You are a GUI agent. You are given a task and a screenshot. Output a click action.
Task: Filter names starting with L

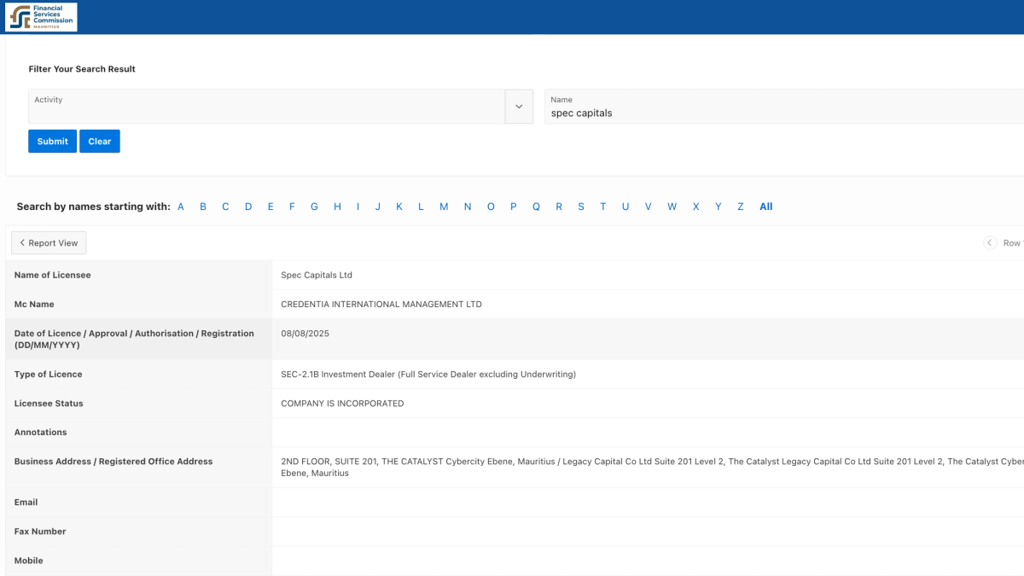pos(421,207)
